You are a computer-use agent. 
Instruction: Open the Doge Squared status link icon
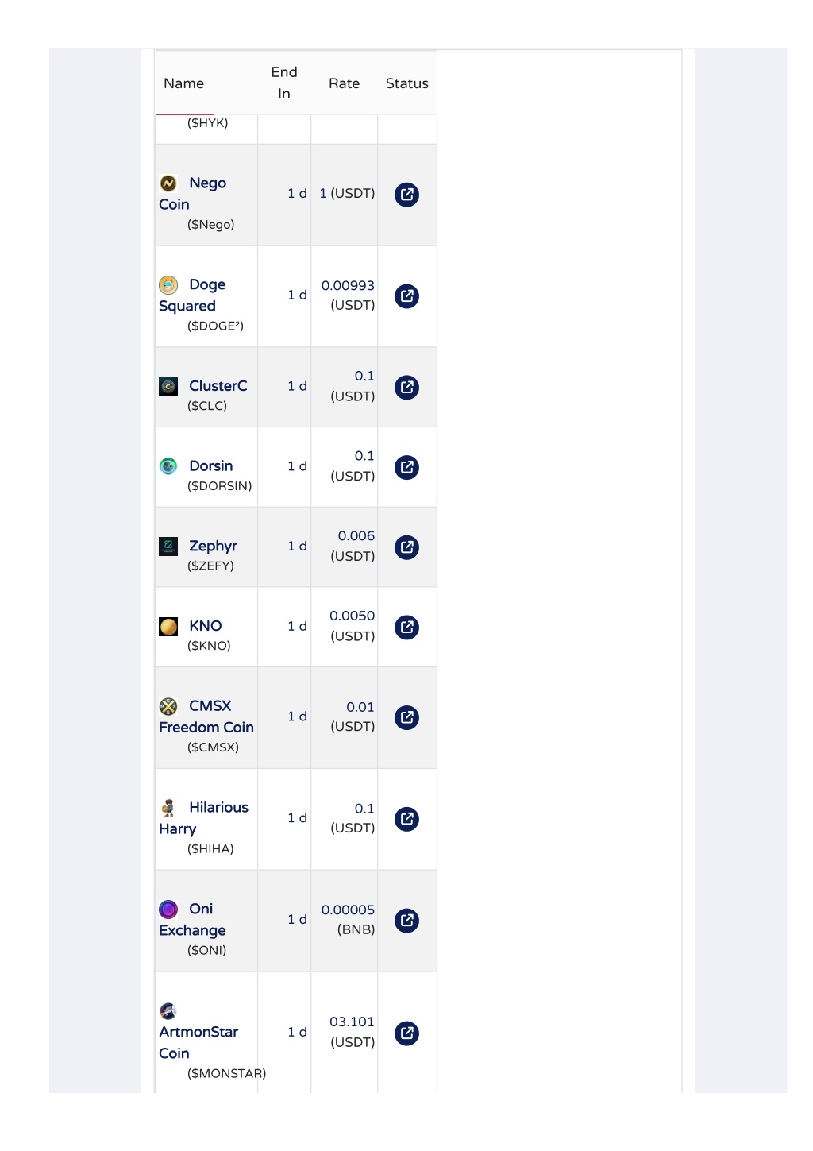coord(406,296)
